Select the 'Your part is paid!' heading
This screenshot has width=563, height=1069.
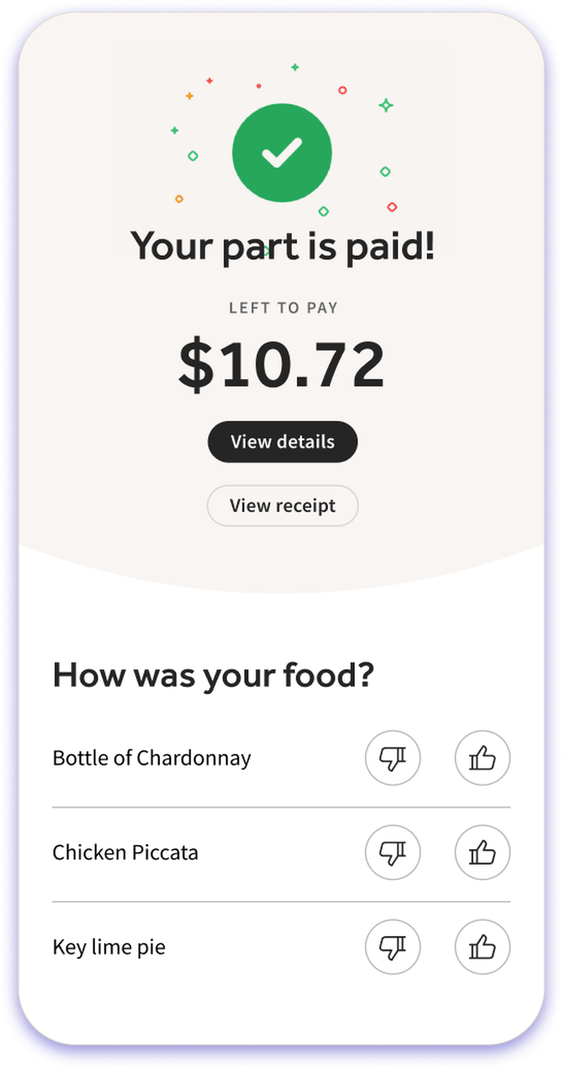[282, 246]
